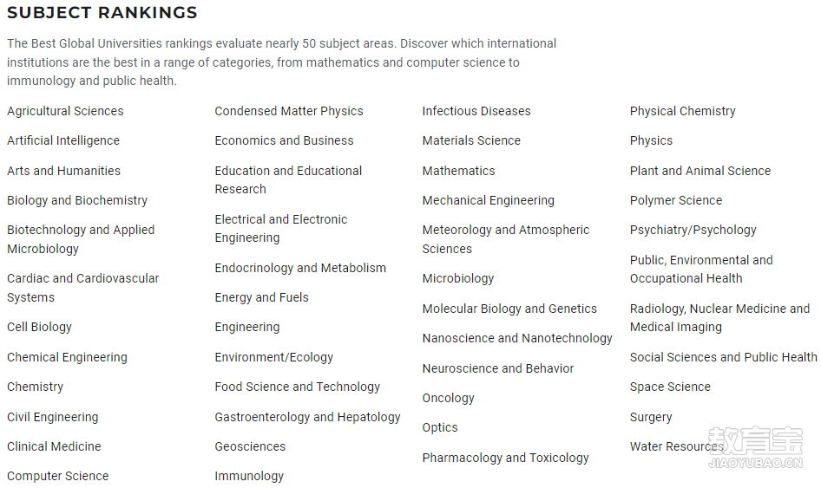This screenshot has width=821, height=488.
Task: Open the Psychiatry/Psychology link
Action: coord(693,231)
